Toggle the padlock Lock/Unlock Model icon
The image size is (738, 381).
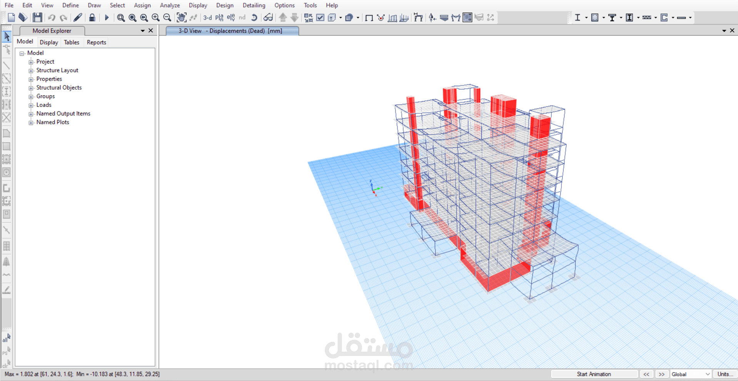(92, 17)
